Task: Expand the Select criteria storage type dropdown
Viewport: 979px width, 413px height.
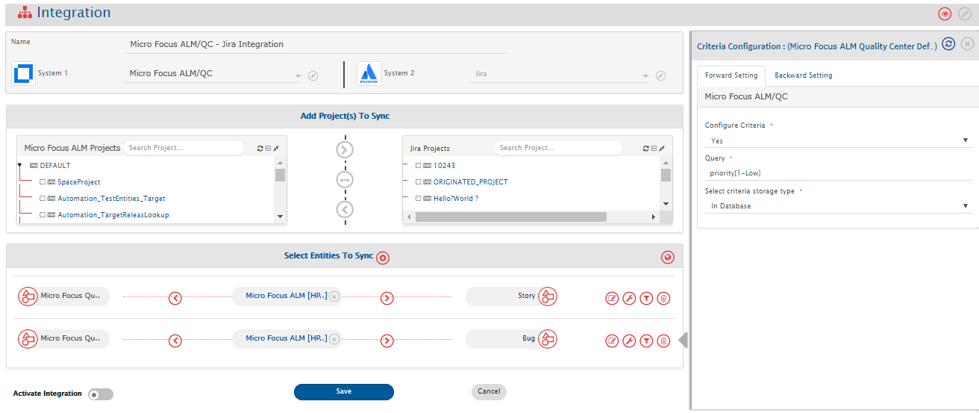Action: [x=838, y=205]
